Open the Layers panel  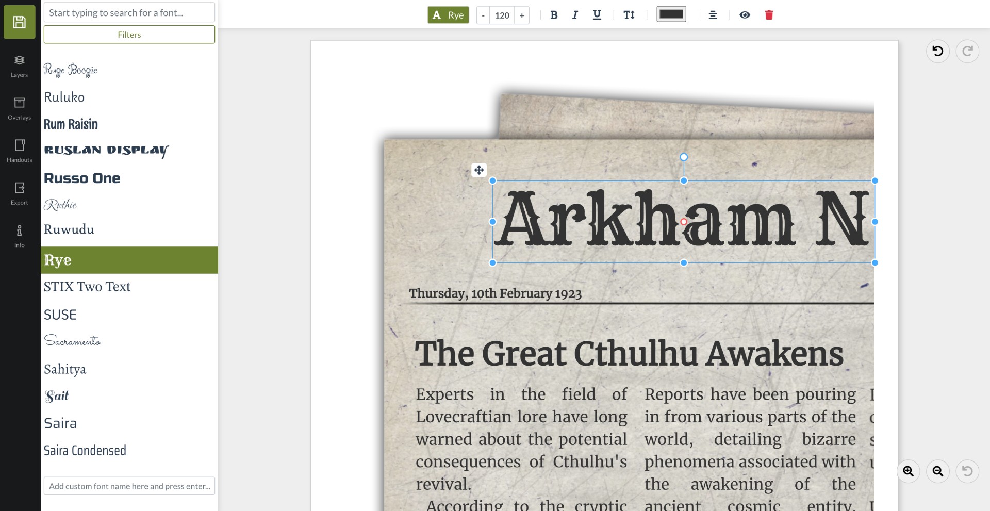click(x=20, y=66)
